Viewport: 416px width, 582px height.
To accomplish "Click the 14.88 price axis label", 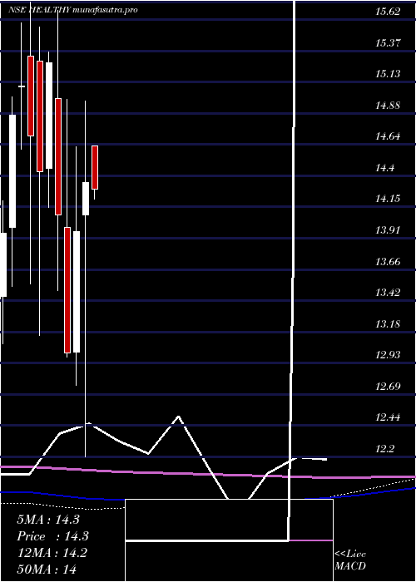I will pyautogui.click(x=388, y=106).
